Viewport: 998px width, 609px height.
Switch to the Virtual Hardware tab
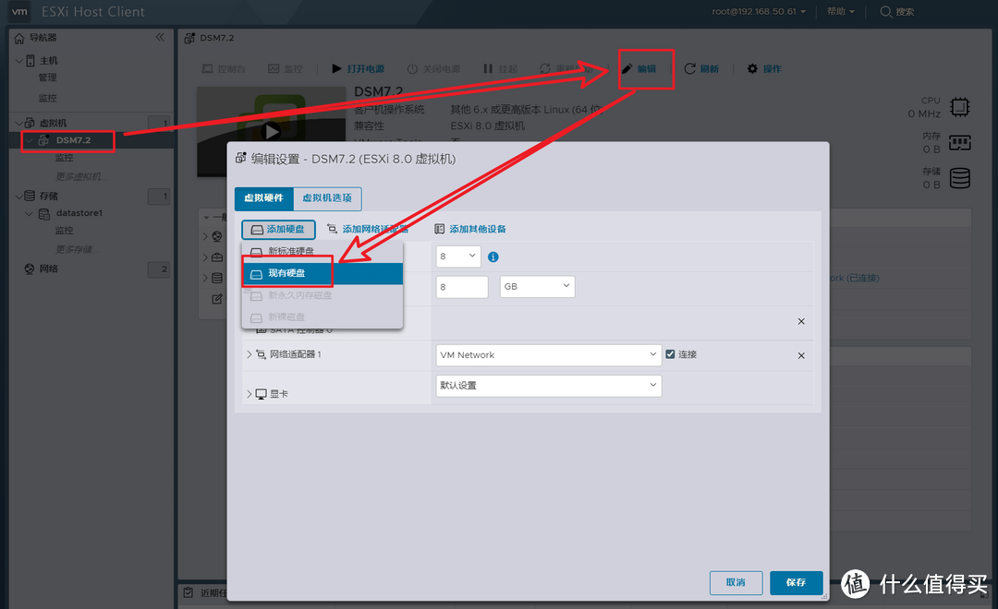click(264, 198)
